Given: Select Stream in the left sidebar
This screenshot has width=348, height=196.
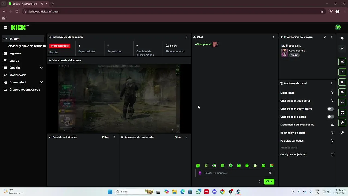Looking at the screenshot, I should (x=23, y=39).
